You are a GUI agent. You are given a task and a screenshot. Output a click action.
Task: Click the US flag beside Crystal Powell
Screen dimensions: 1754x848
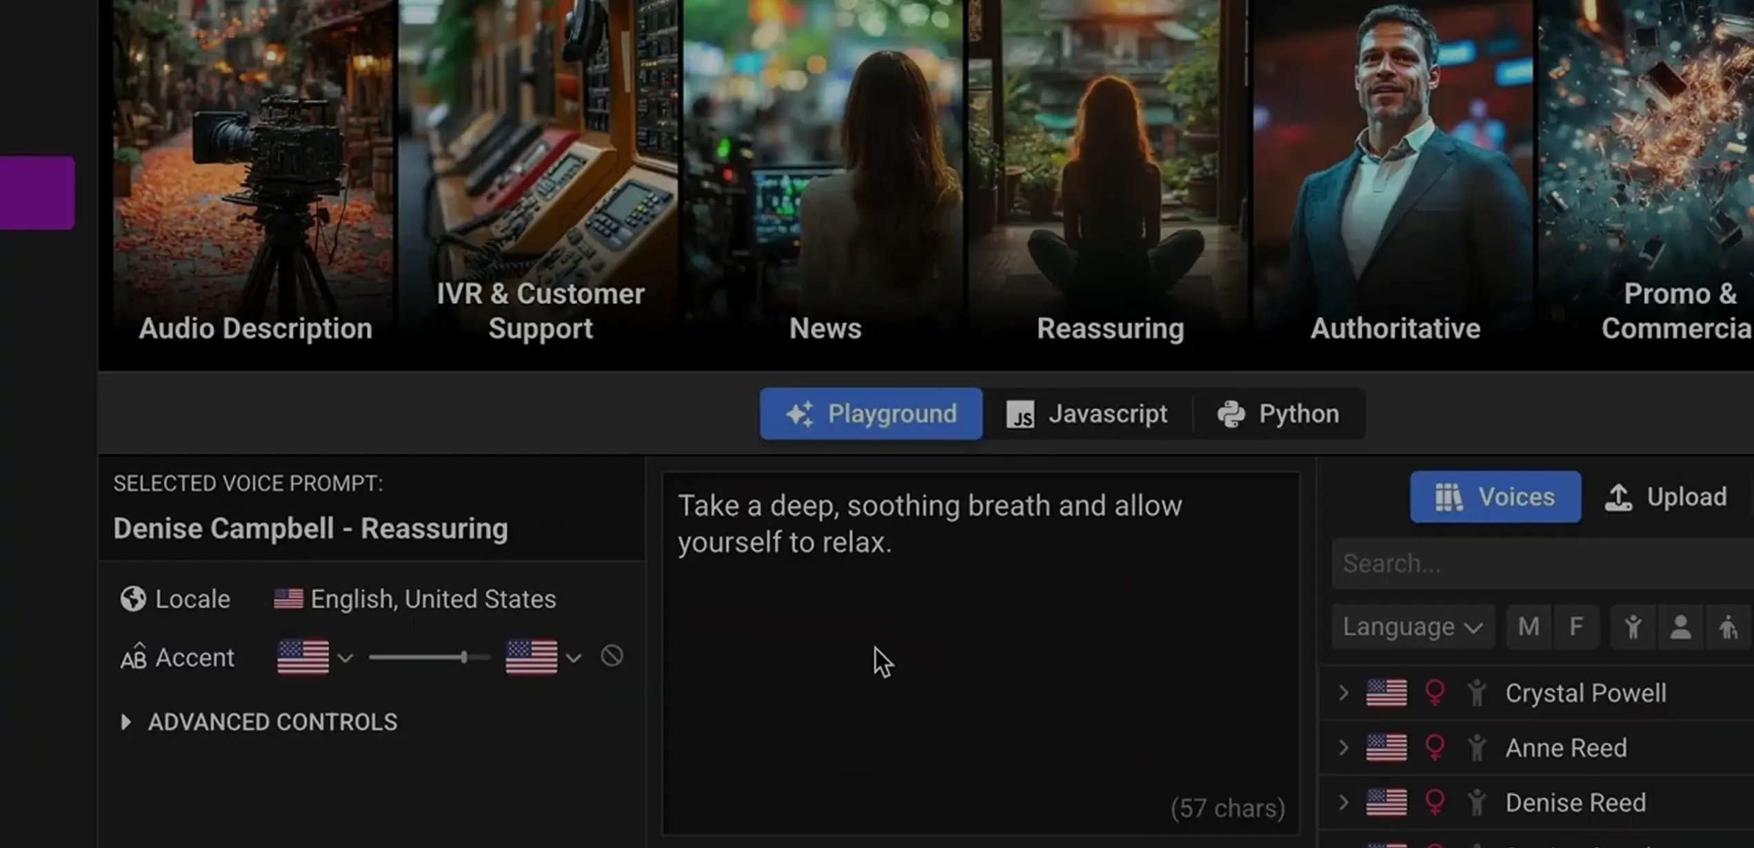point(1387,692)
